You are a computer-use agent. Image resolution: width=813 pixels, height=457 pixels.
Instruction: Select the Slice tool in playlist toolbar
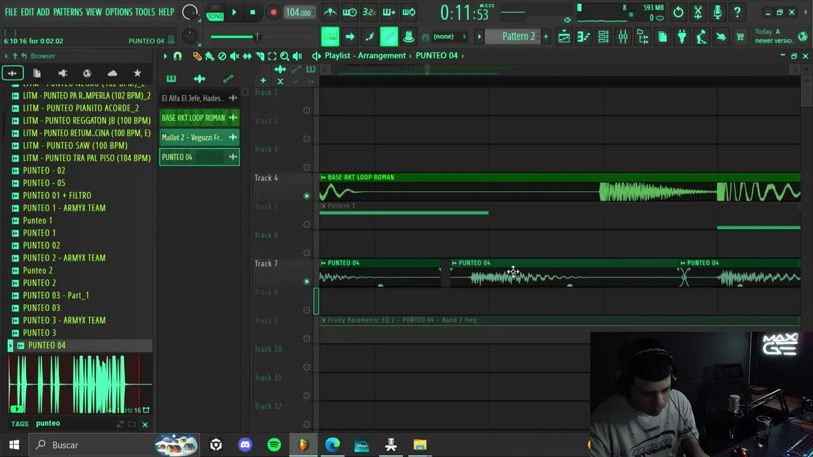pos(260,56)
